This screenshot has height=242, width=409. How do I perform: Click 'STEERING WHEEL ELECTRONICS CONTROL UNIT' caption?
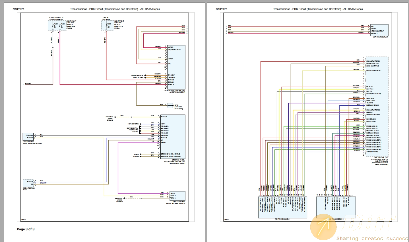[x=175, y=162]
